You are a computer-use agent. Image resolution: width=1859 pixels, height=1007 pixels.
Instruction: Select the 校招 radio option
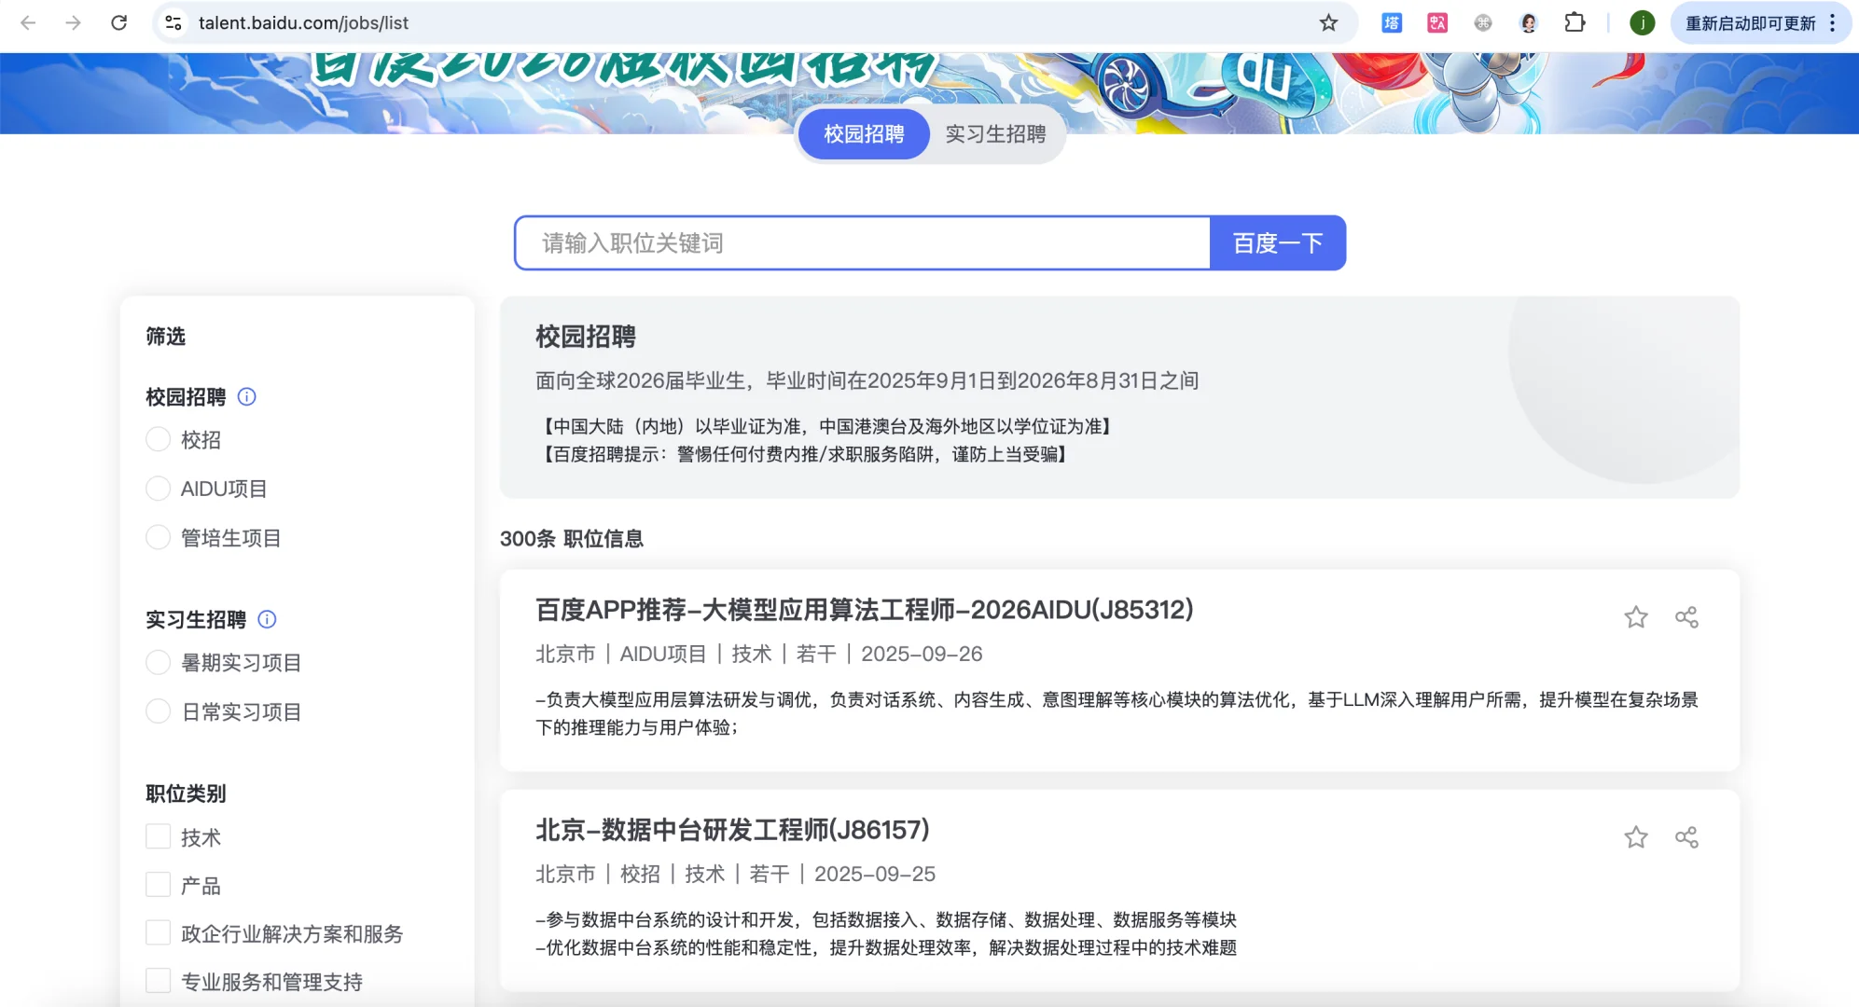(x=159, y=439)
